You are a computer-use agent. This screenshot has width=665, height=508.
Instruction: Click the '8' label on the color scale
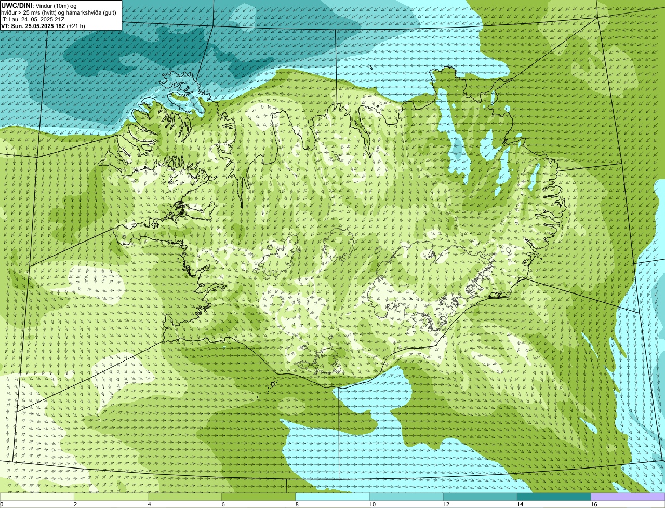click(x=297, y=504)
